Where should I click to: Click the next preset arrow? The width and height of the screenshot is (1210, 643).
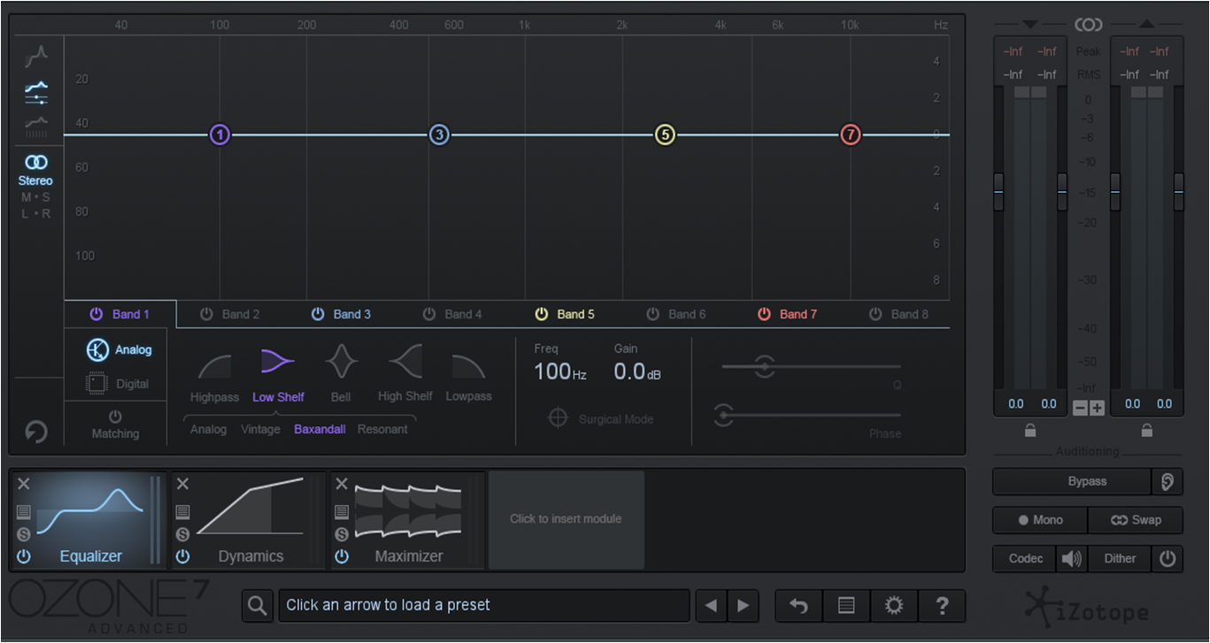[744, 606]
